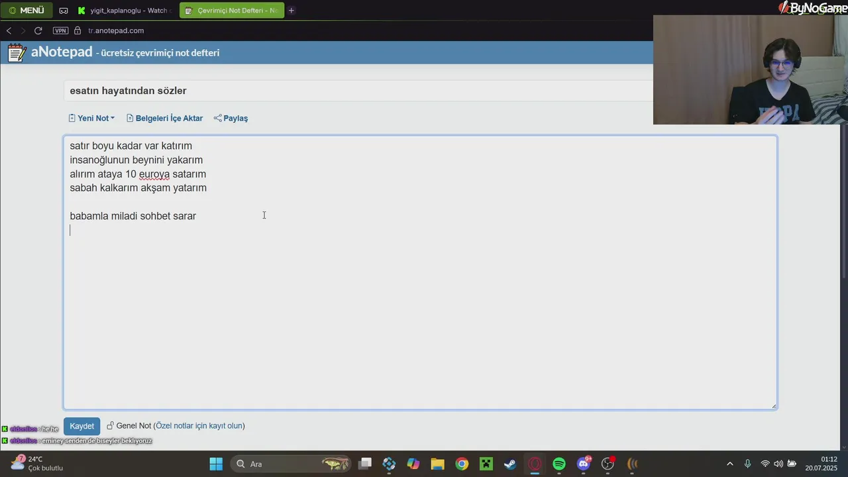848x477 pixels.
Task: Open the aNotepad home title link
Action: coord(62,52)
